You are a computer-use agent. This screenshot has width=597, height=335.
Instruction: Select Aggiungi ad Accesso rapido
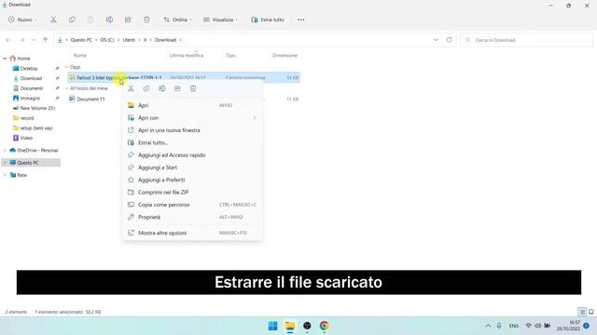click(192, 155)
